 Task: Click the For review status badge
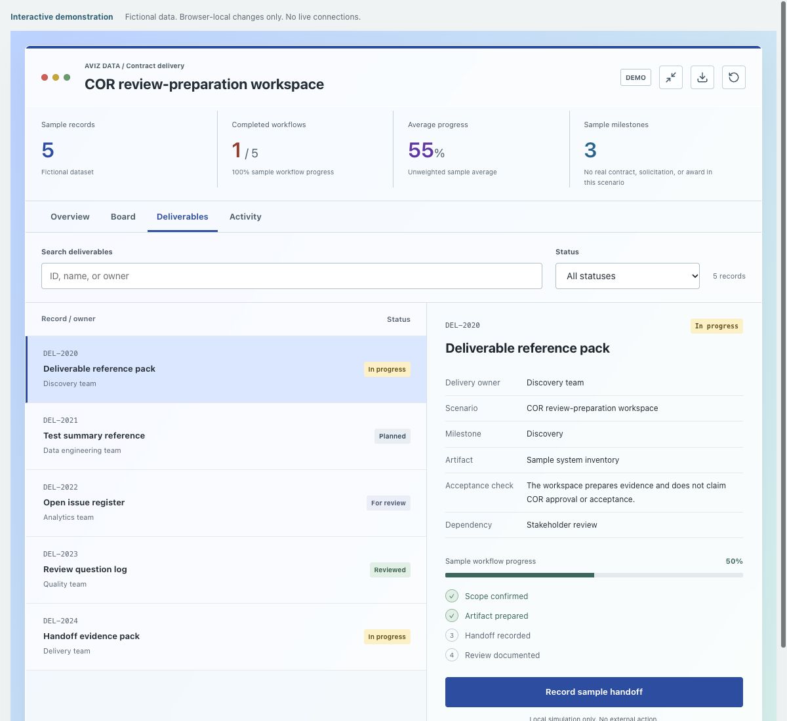pos(388,503)
